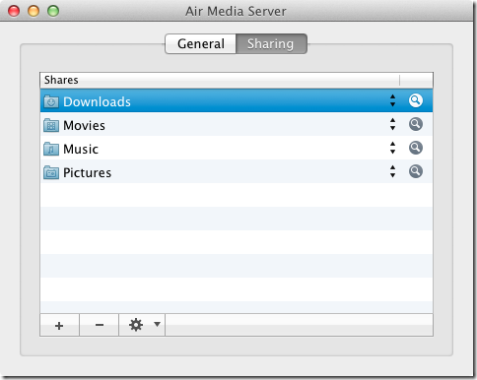Add a new share with plus button
The height and width of the screenshot is (380, 477).
point(59,325)
